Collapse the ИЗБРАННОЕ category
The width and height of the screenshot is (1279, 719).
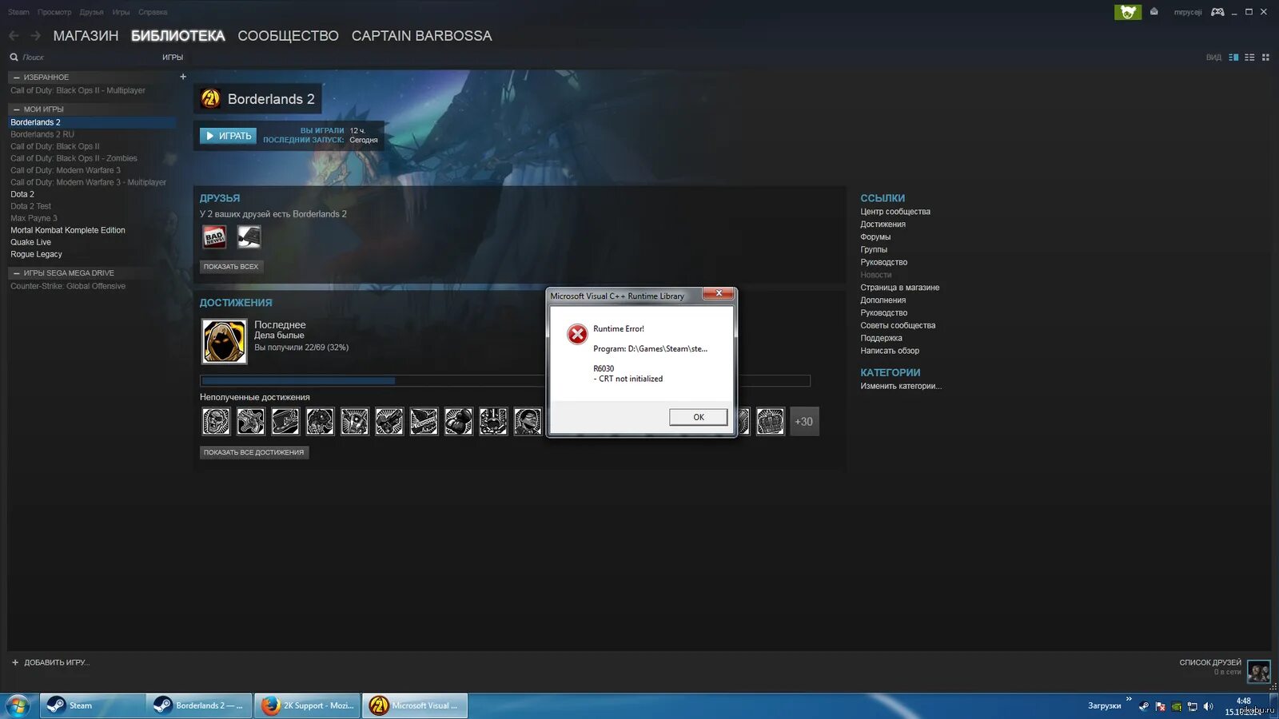point(16,77)
